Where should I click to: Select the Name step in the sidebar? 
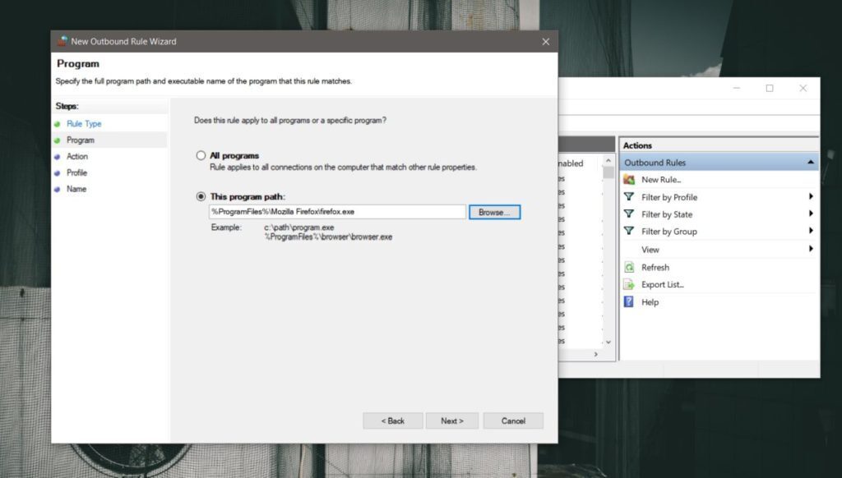pyautogui.click(x=76, y=189)
